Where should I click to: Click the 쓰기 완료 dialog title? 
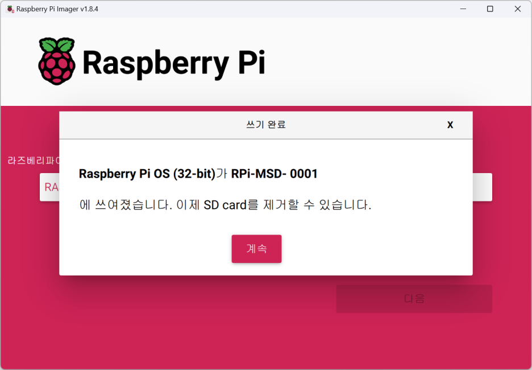click(266, 125)
